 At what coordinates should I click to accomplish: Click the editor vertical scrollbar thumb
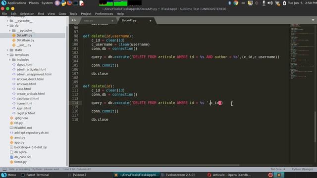[316, 126]
